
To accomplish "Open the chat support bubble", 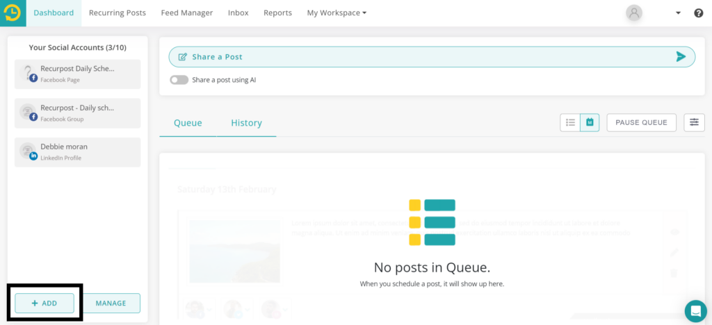I will pos(695,311).
